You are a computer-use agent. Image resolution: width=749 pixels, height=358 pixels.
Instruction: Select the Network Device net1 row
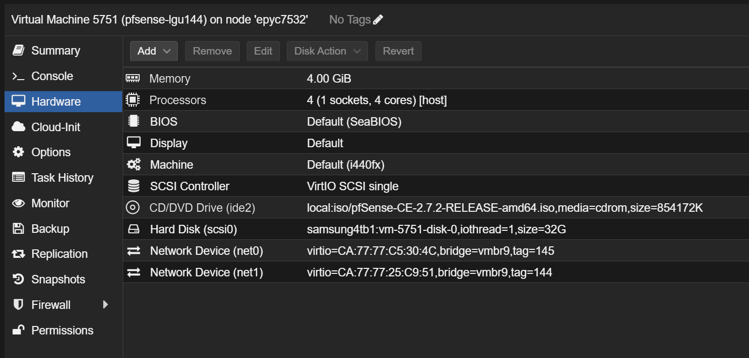coord(350,272)
